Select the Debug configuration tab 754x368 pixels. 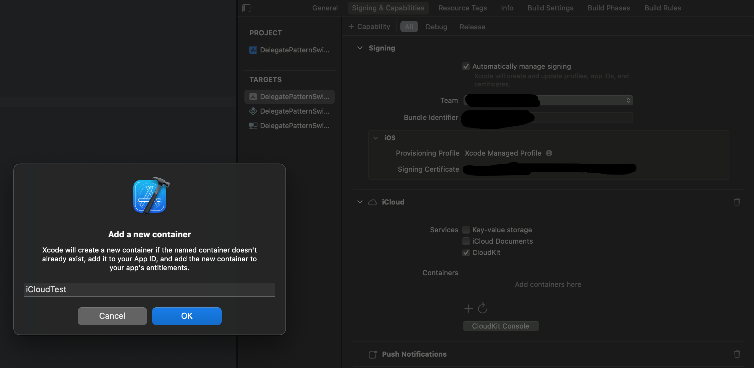(x=436, y=27)
